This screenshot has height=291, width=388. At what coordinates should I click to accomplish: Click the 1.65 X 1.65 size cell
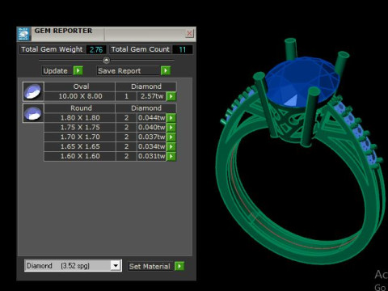[80, 146]
